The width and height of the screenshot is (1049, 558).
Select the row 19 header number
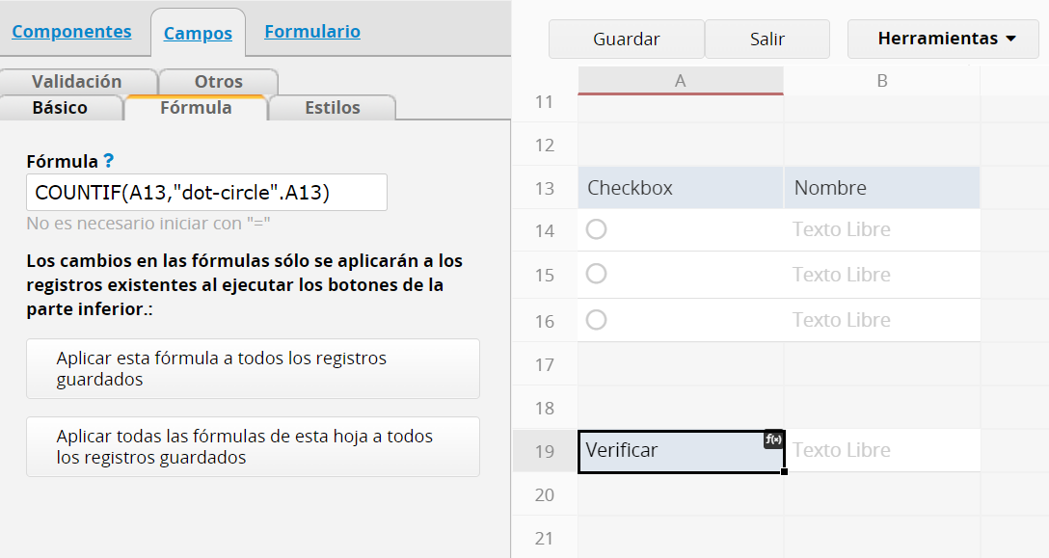544,451
